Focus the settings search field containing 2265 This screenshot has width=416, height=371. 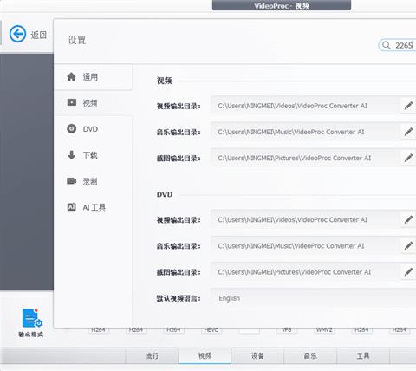point(397,45)
